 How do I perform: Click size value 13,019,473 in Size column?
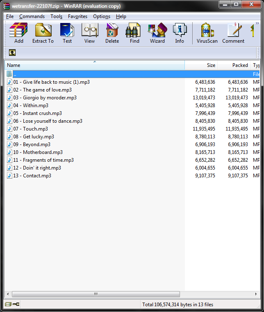click(204, 98)
